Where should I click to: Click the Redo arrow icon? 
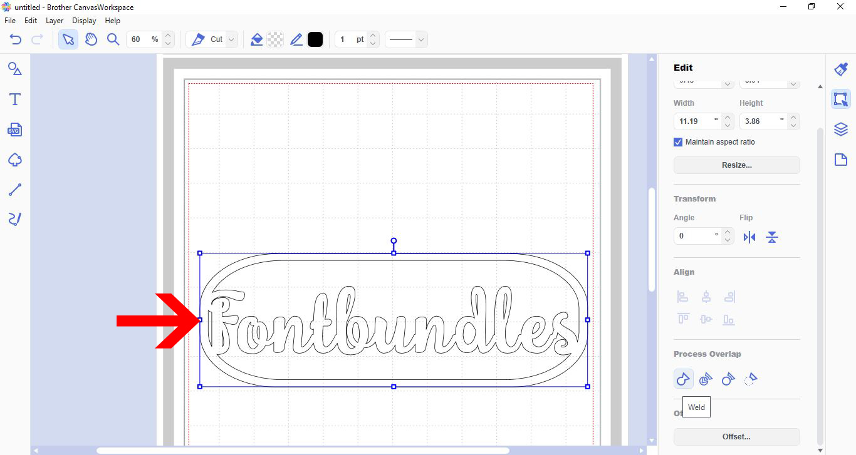37,39
